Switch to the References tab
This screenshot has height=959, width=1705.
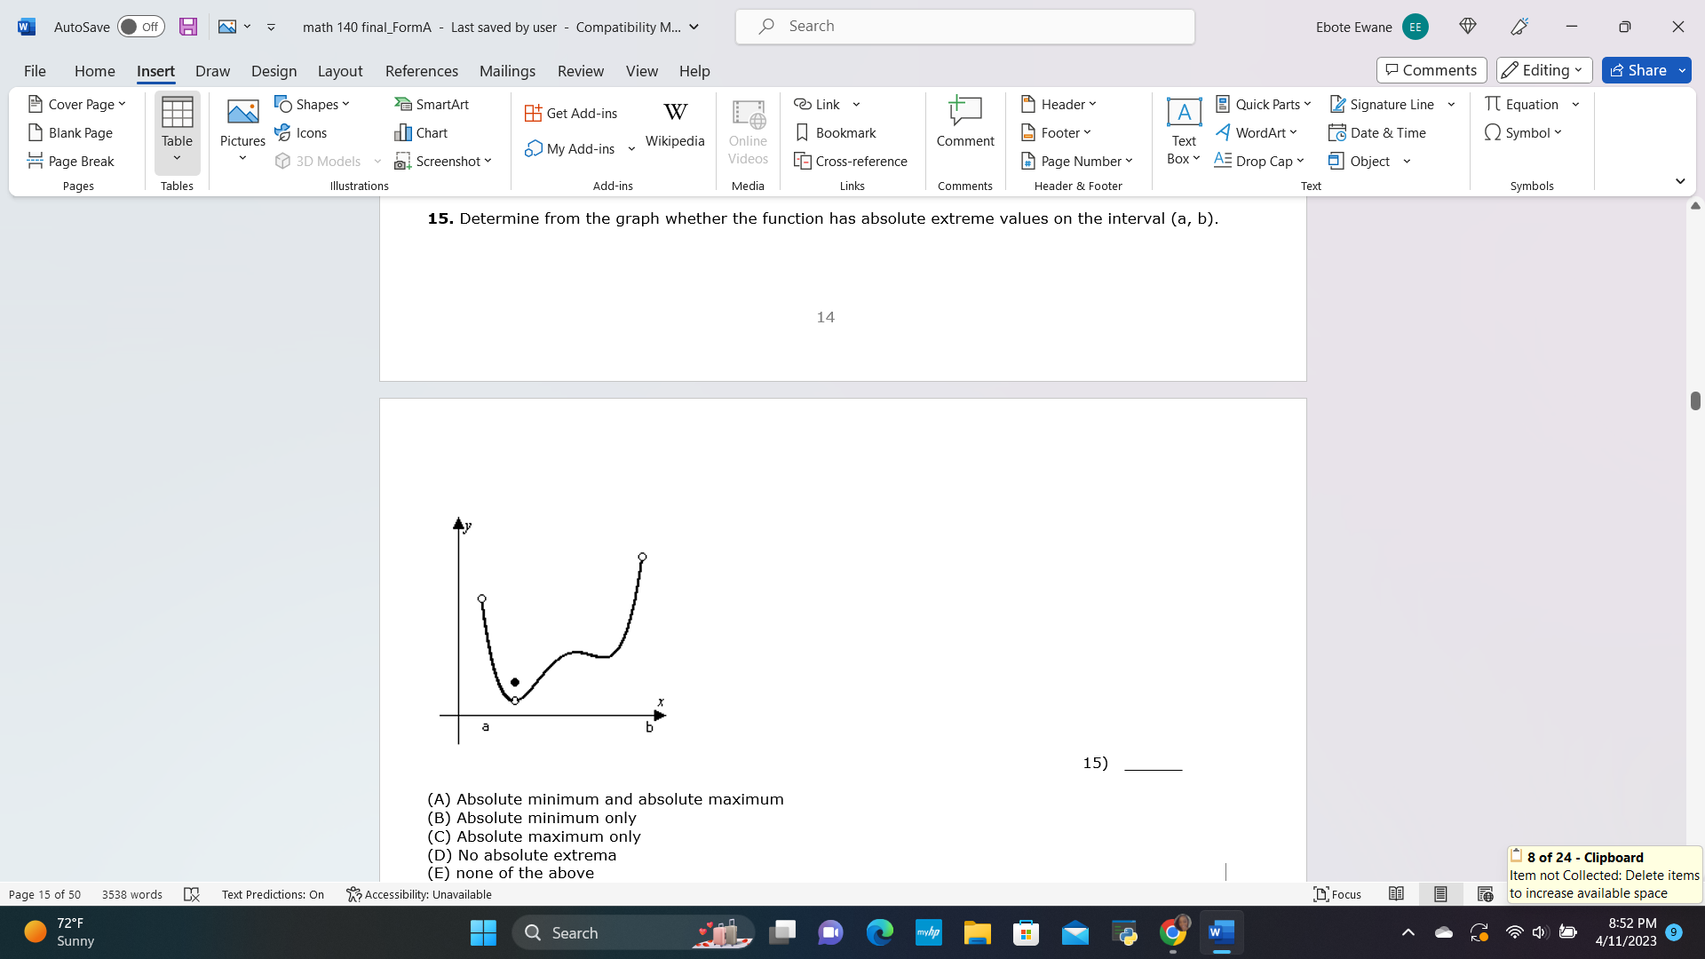(421, 71)
